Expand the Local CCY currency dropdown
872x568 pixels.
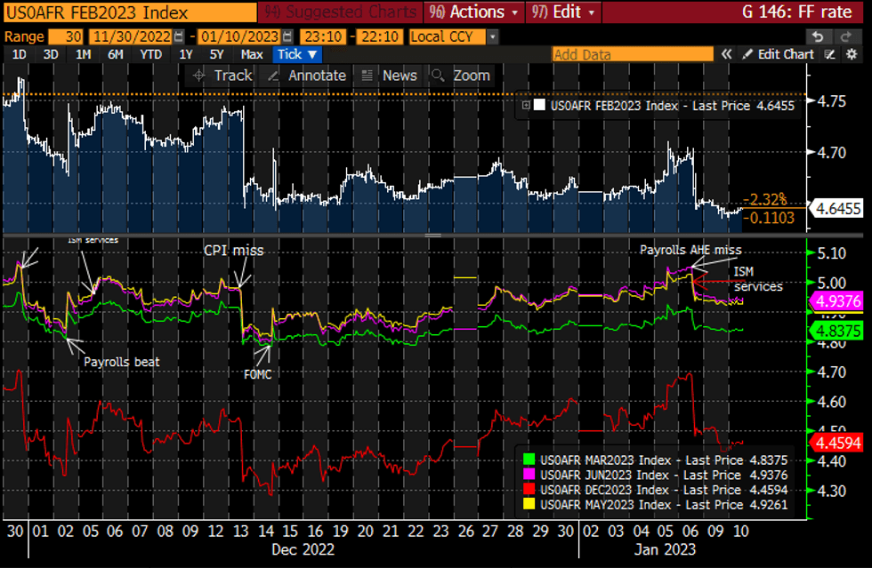492,37
